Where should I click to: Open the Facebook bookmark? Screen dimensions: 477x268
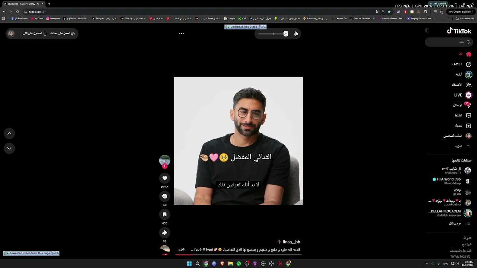click(19, 19)
